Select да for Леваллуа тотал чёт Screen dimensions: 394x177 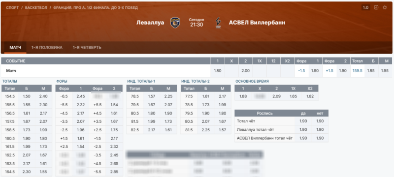[303, 130]
